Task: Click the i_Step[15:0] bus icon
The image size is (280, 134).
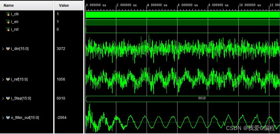Action: coord(8,98)
